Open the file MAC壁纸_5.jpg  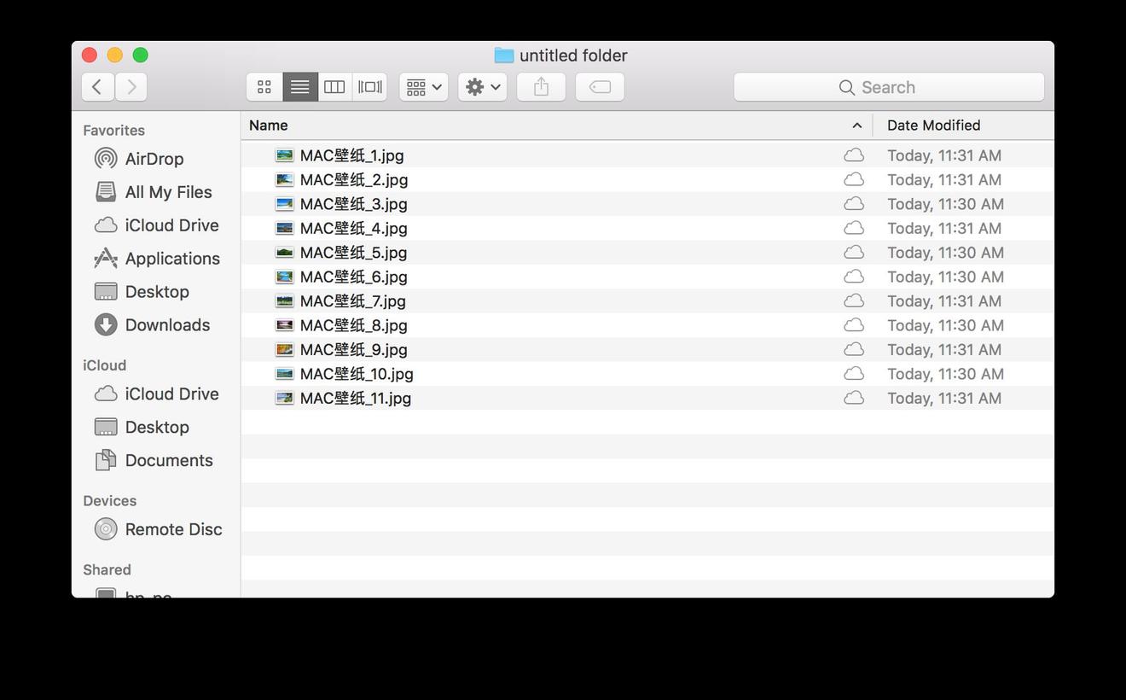[353, 253]
